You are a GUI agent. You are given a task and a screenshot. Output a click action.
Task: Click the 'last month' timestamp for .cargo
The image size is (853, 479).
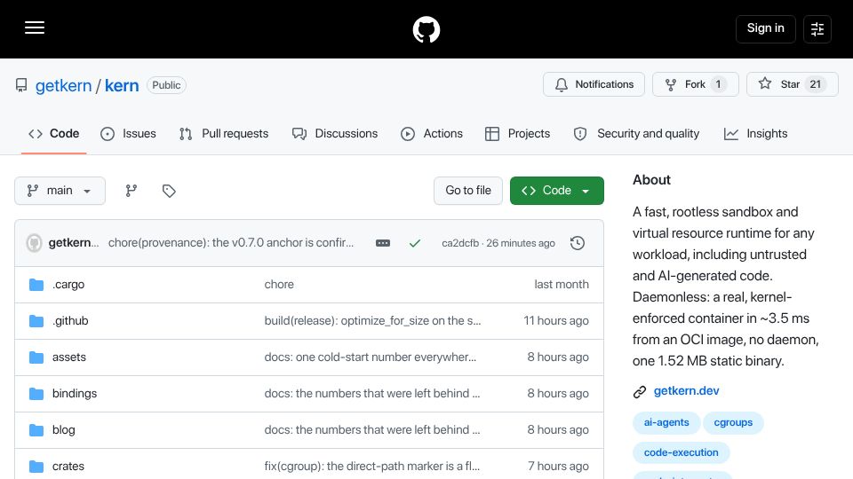point(562,285)
